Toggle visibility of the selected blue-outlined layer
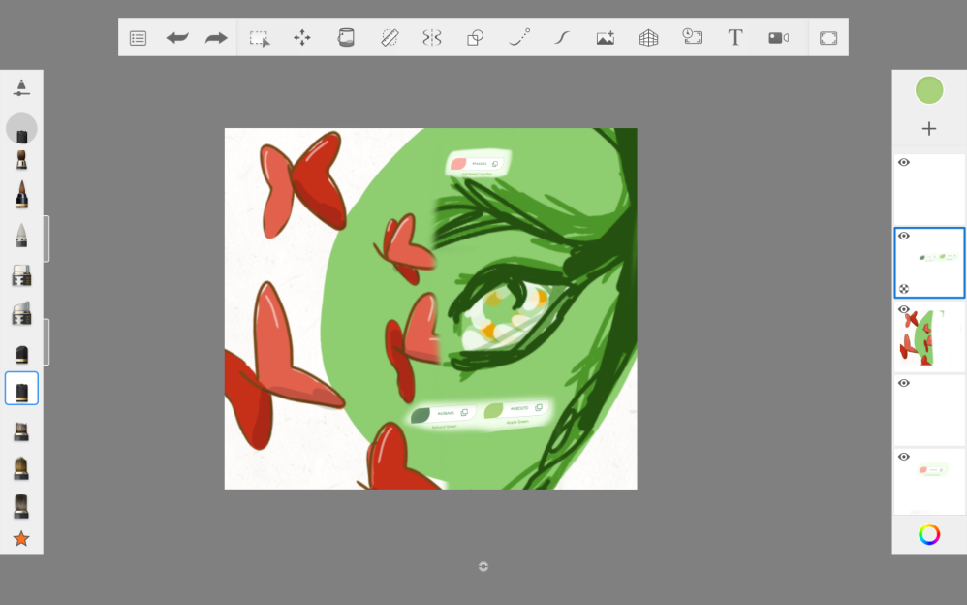The height and width of the screenshot is (605, 967). [904, 236]
